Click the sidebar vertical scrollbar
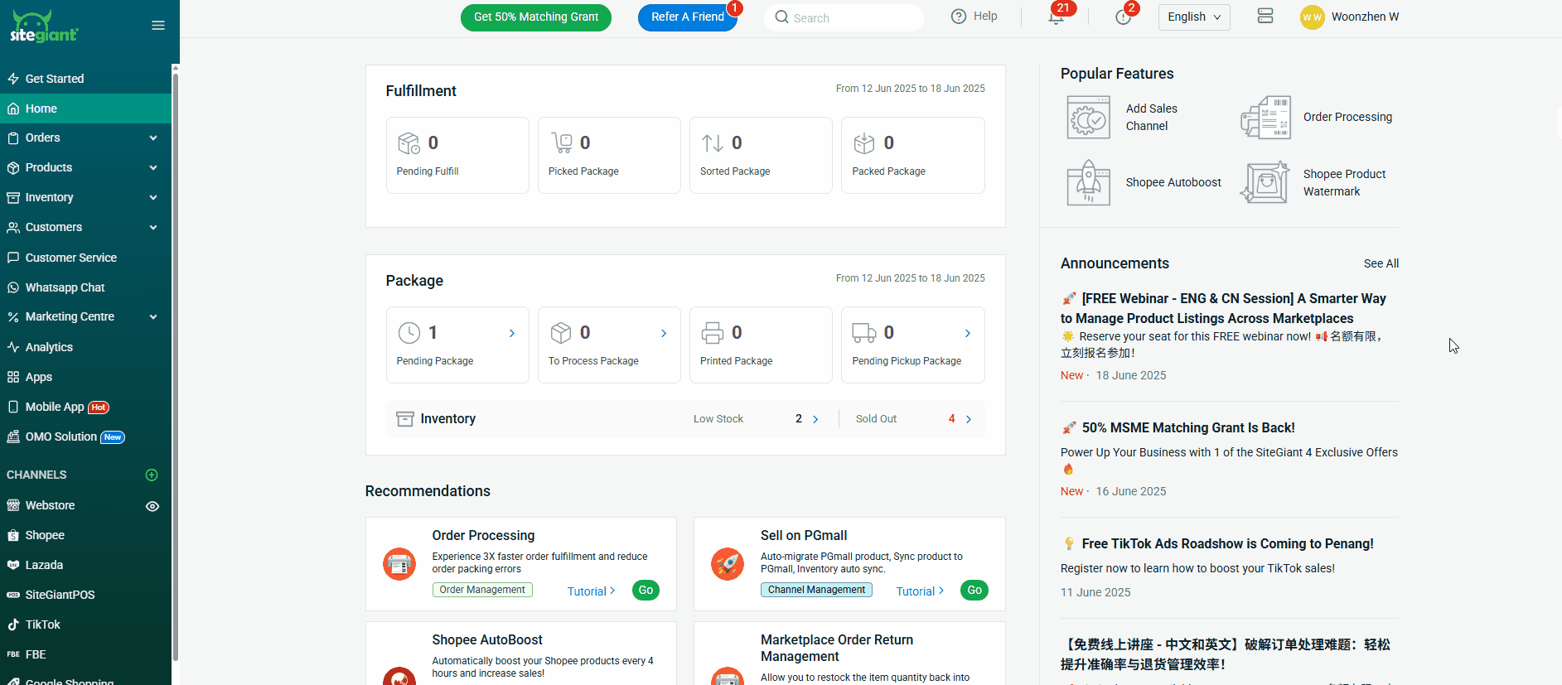 [x=175, y=368]
